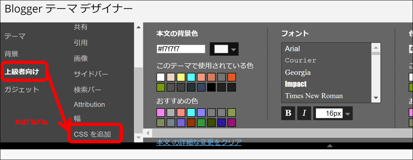Pick the pink recommended color swatch
413x160 pixels.
[x=161, y=113]
